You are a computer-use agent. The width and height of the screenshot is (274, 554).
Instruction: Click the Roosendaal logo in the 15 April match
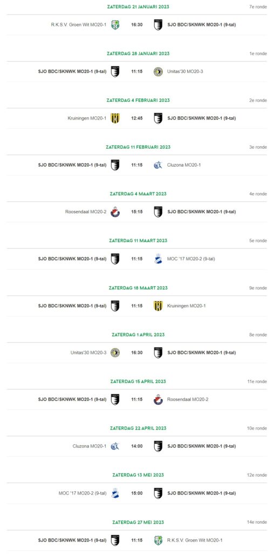tap(158, 400)
